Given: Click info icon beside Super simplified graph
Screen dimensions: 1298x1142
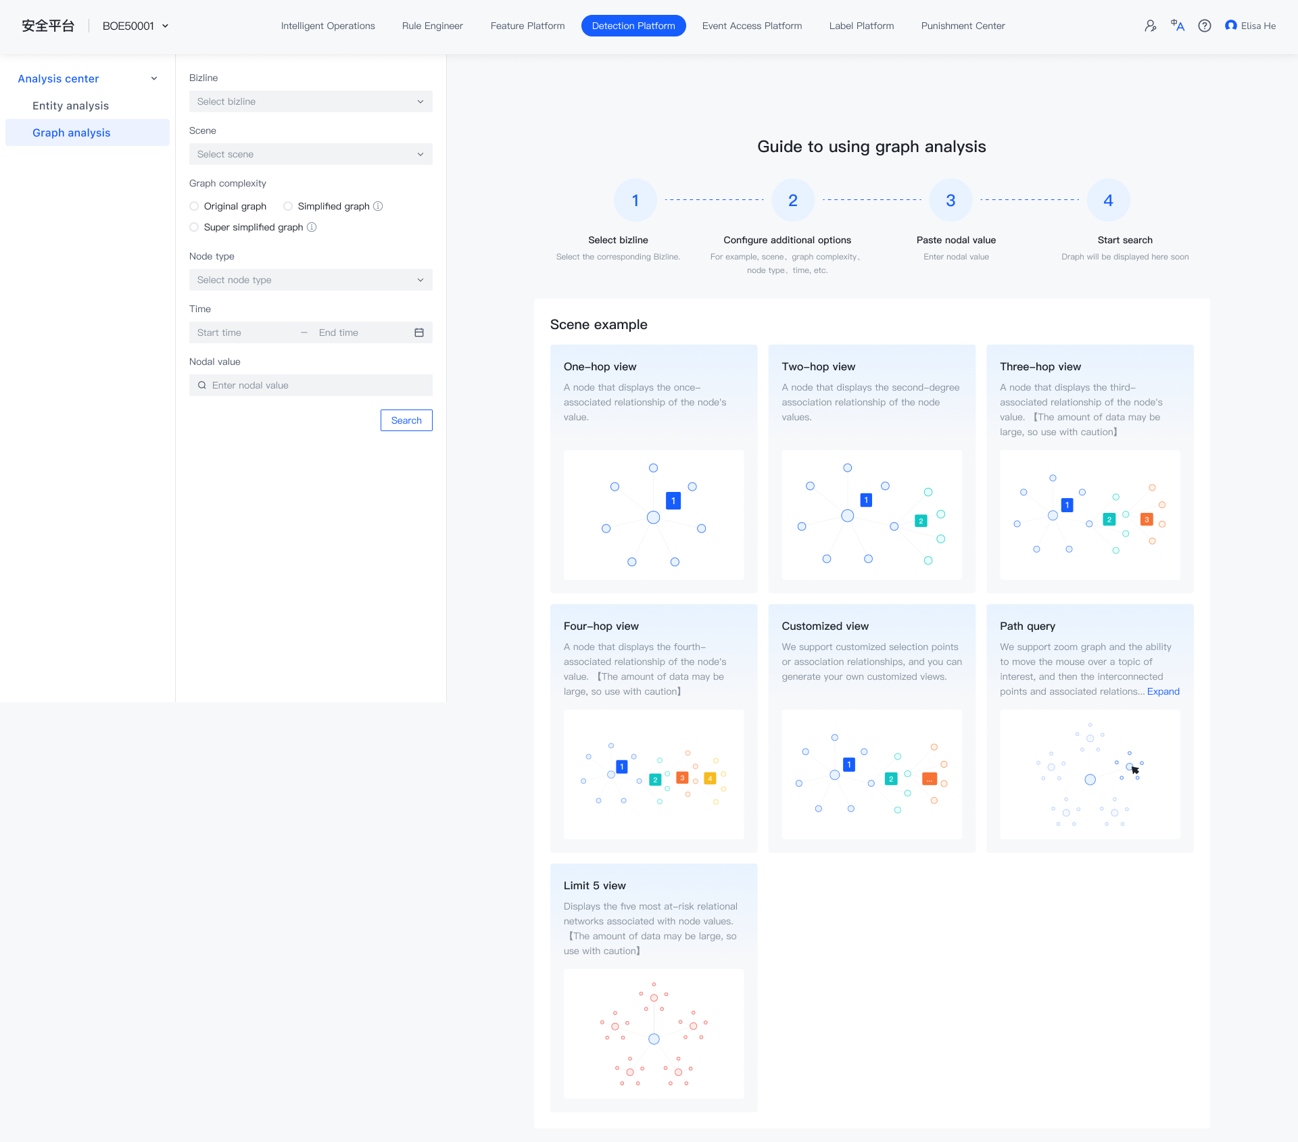Looking at the screenshot, I should [x=312, y=227].
